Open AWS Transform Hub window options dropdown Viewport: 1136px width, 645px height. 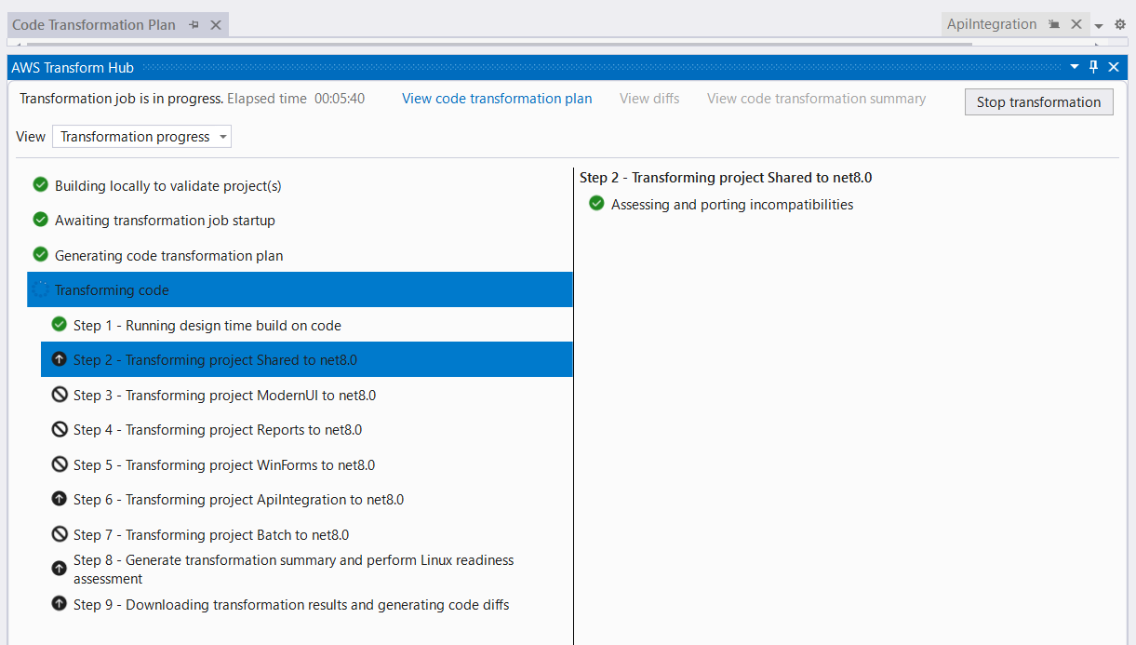coord(1075,67)
